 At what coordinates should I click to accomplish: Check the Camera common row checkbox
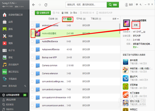pyautogui.click(x=32, y=65)
